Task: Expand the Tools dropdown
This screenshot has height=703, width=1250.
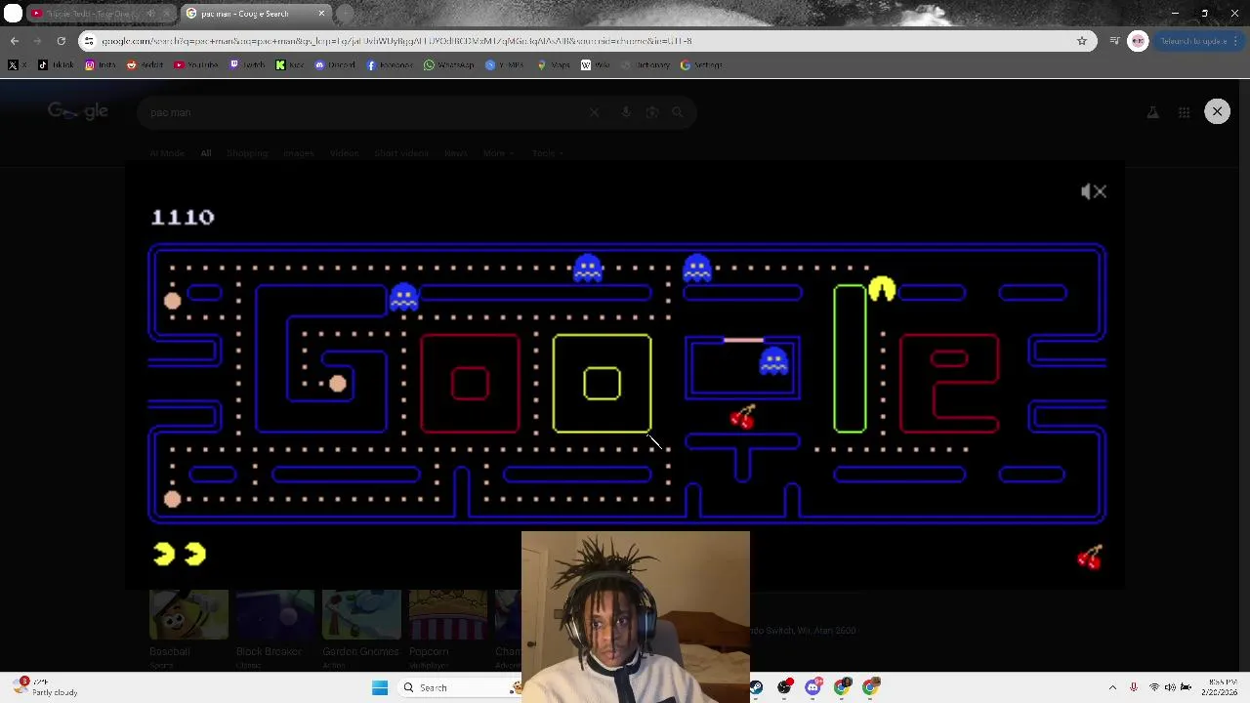Action: coord(547,153)
